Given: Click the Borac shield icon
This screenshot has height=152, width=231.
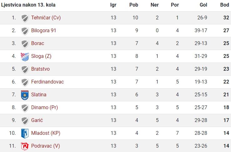Looking at the screenshot, I should [x=25, y=44].
